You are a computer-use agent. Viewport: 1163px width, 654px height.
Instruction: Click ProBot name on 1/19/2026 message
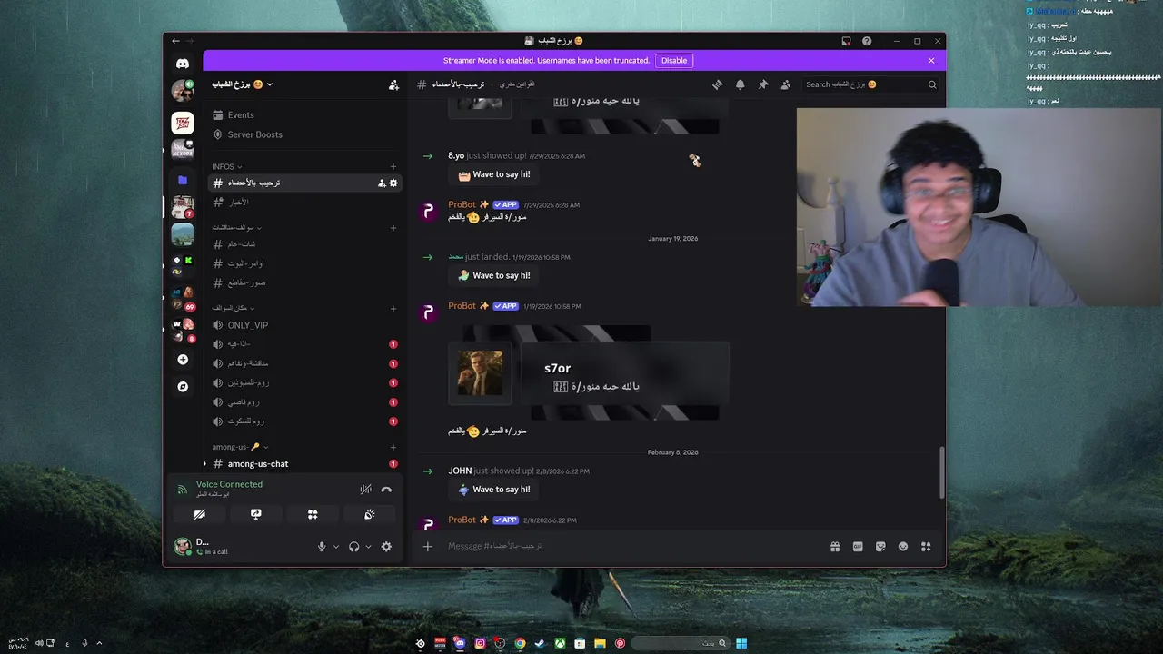click(x=462, y=306)
